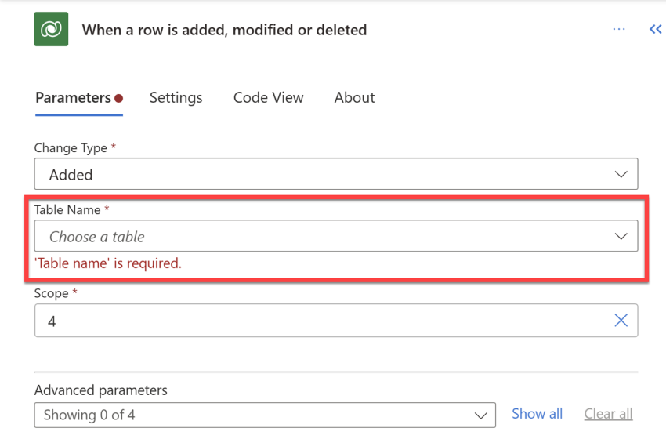Clear the Scope value with the X icon
The width and height of the screenshot is (666, 439).
(621, 321)
